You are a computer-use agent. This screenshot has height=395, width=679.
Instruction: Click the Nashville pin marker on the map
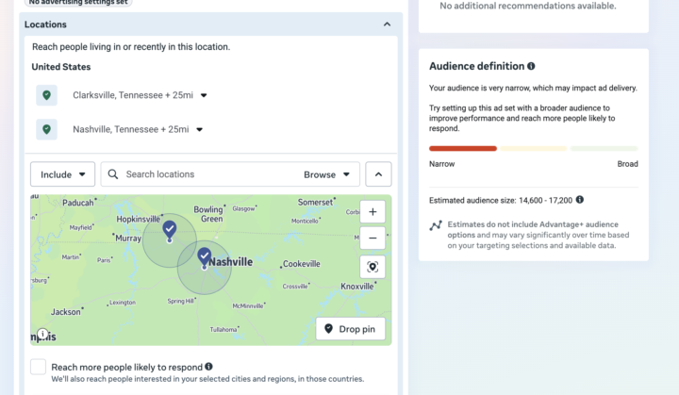pos(205,256)
